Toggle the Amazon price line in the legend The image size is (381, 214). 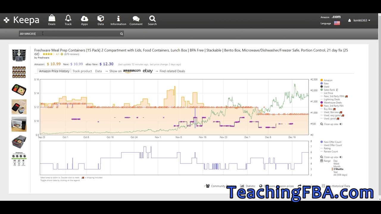pos(326,80)
